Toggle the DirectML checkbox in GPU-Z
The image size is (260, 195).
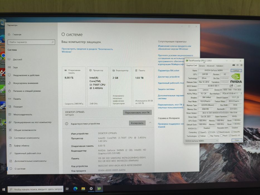[232, 132]
